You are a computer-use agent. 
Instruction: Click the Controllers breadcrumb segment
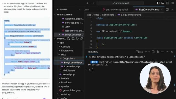click(108, 15)
